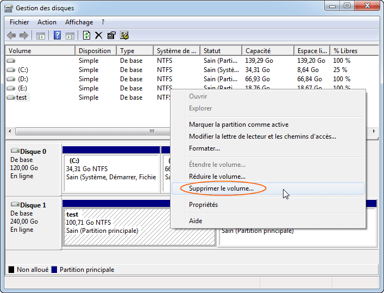Image resolution: width=384 pixels, height=293 pixels.
Task: Click the Refresh toolbar icon
Action: pos(86,35)
